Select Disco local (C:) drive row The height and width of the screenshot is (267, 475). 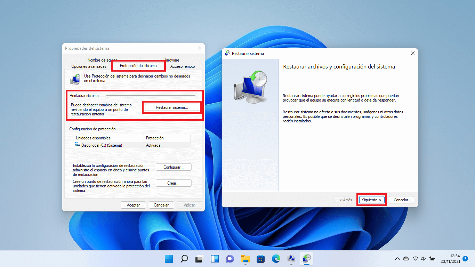click(102, 145)
